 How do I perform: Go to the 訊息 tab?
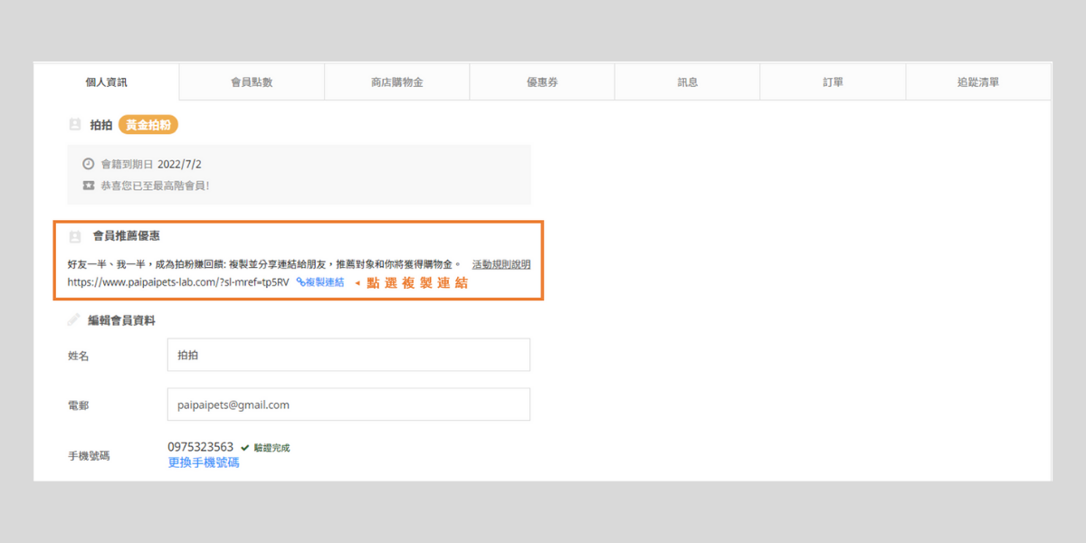[x=688, y=82]
